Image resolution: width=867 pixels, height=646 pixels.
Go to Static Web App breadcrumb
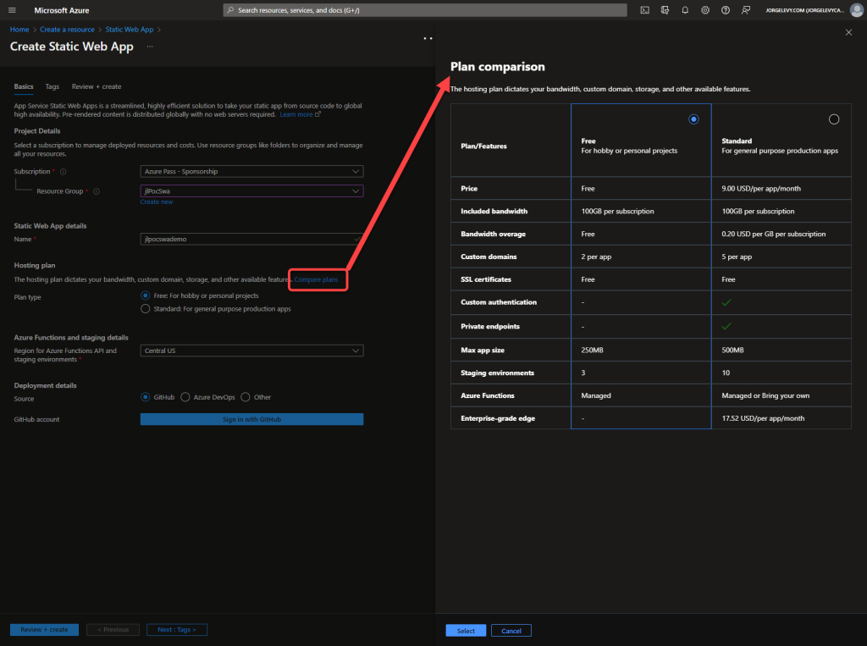coord(130,30)
